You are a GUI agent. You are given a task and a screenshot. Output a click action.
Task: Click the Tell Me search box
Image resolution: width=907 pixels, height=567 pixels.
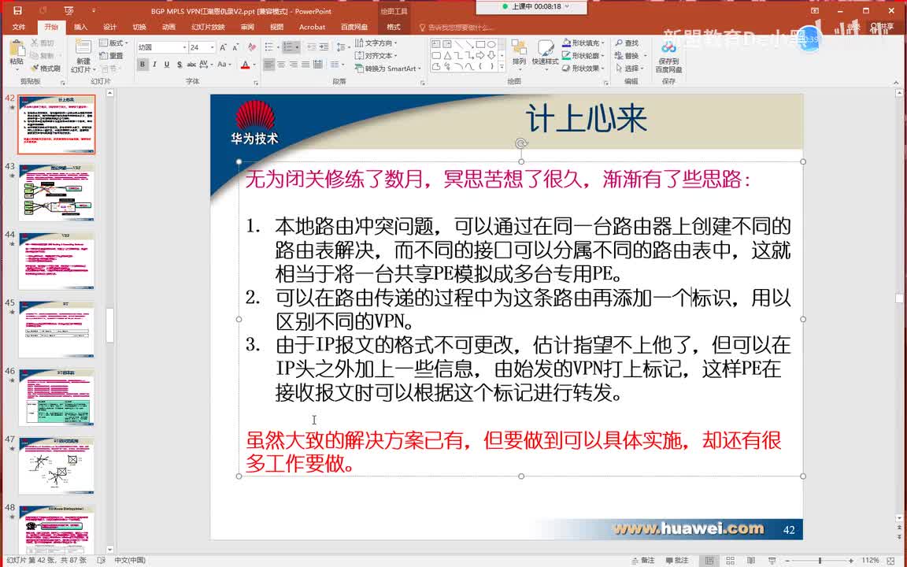tap(457, 28)
